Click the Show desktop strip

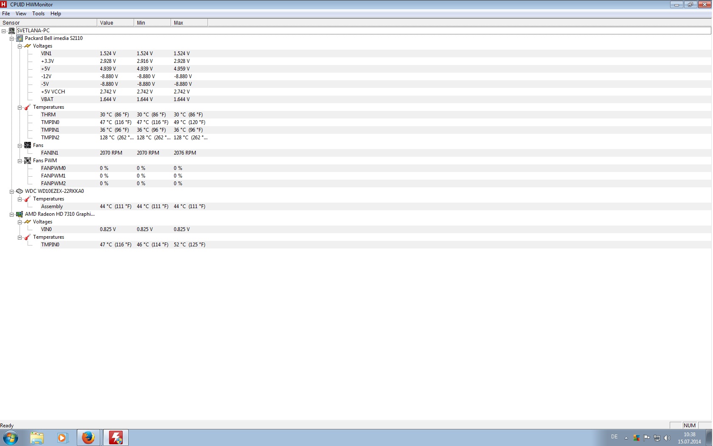click(x=709, y=438)
